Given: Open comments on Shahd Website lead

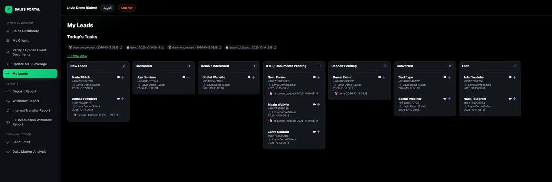Looking at the screenshot, I should 249,77.
